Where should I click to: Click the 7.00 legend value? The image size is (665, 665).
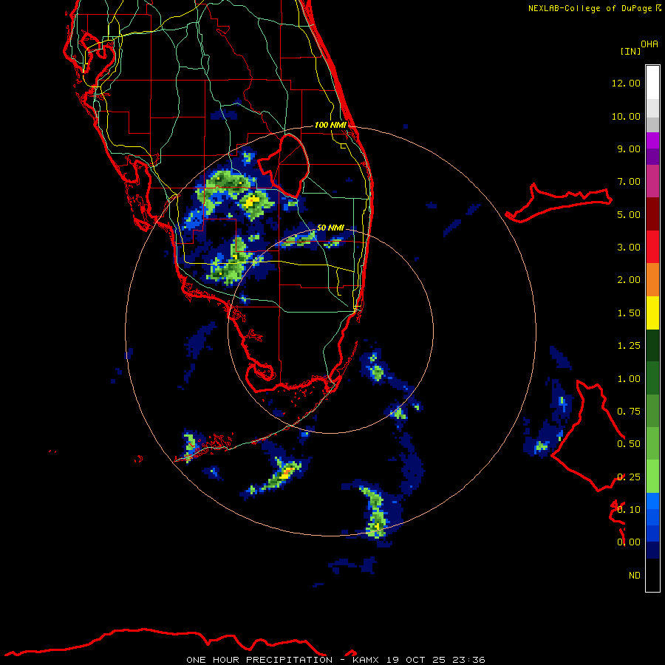(629, 182)
